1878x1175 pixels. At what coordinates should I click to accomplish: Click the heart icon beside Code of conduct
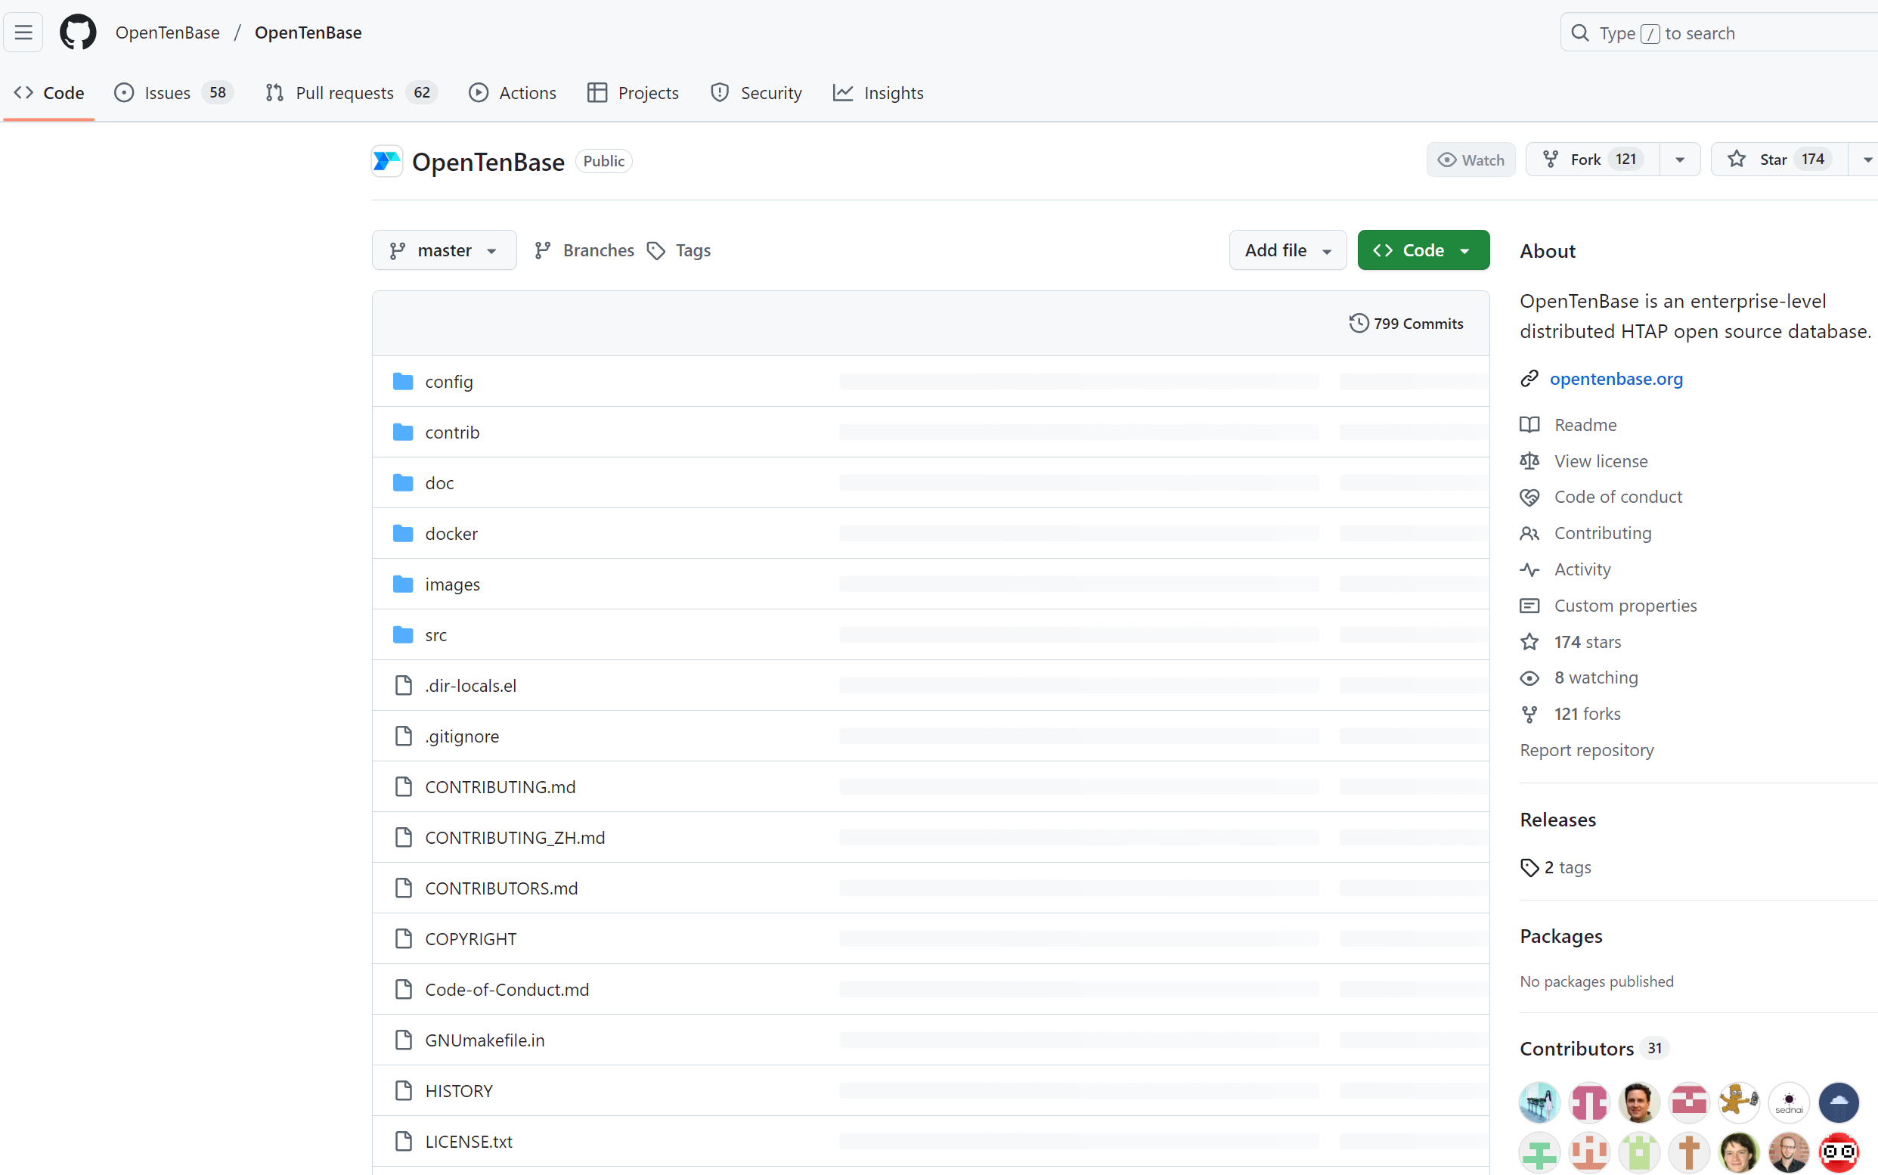pos(1529,498)
